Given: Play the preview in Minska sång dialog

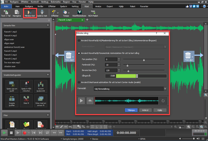Looking at the screenshot, I should tap(81, 101).
